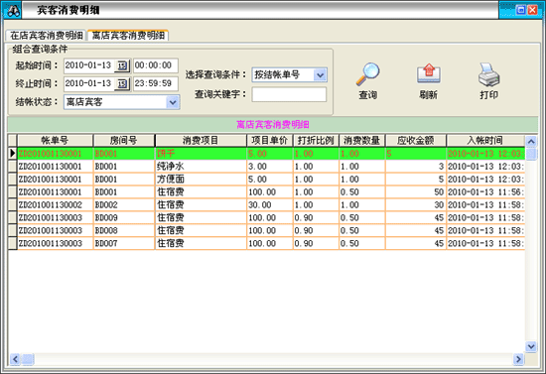Click the vertical scrollbar down arrow
Viewport: 546px width, 374px height.
[x=531, y=346]
